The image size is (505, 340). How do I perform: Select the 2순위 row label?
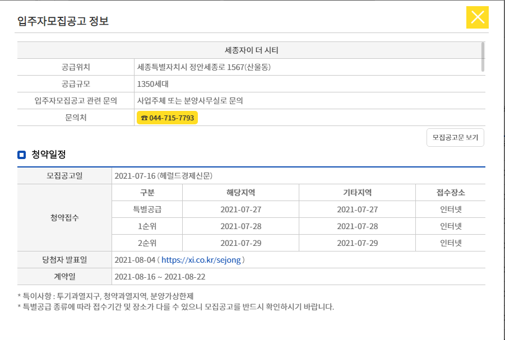tap(147, 243)
